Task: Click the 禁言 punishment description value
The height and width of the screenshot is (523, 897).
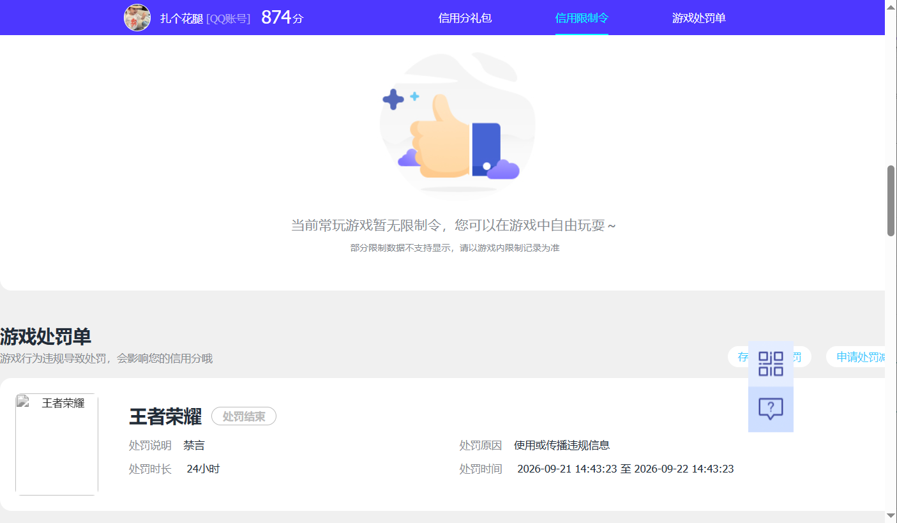Action: click(194, 445)
